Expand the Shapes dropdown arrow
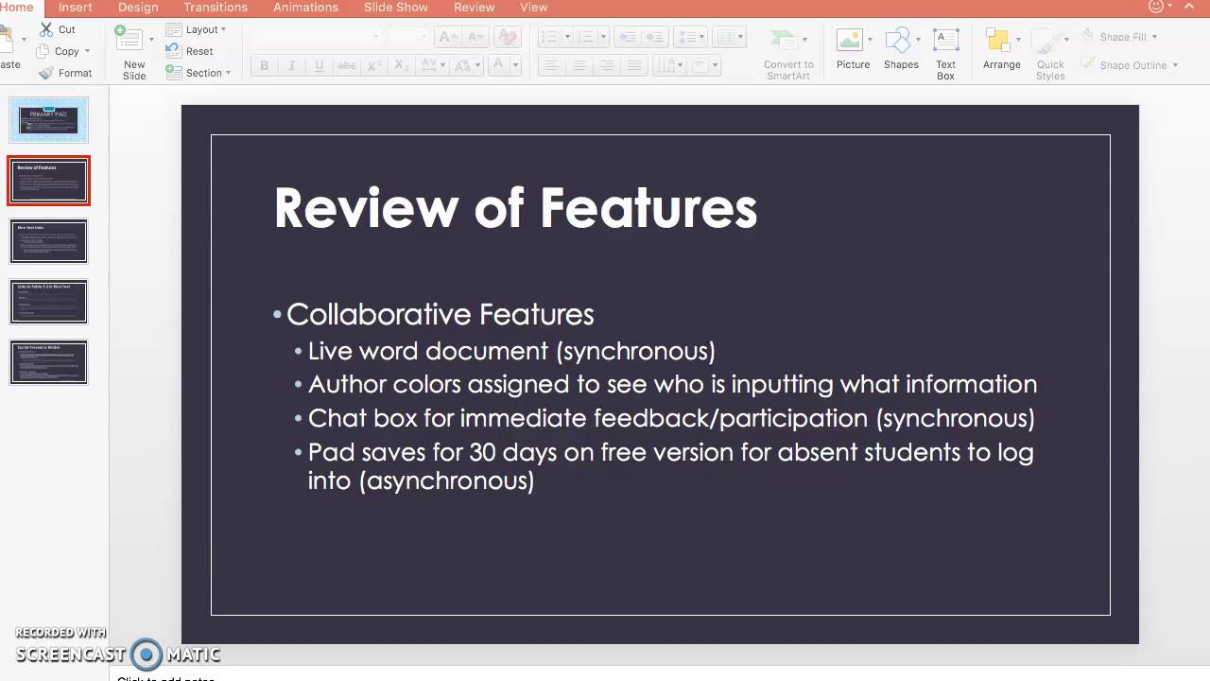The width and height of the screenshot is (1210, 681). (x=917, y=40)
